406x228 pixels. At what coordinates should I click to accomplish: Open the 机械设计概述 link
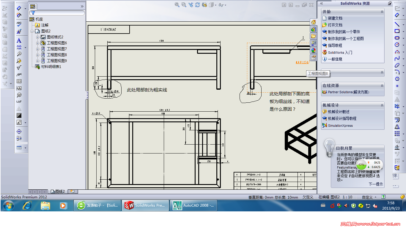339,112
